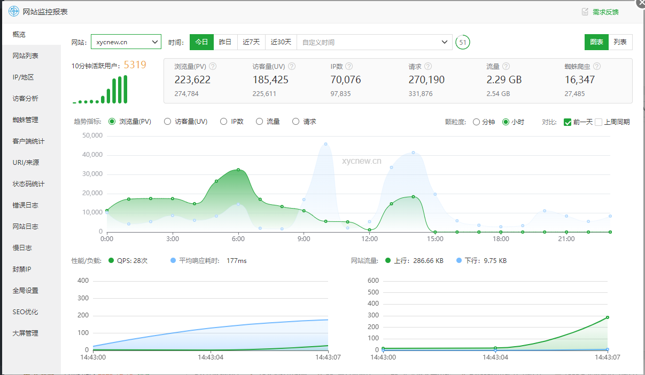The height and width of the screenshot is (375, 645).
Task: Open 客户端统计 sidebar item
Action: coord(31,141)
